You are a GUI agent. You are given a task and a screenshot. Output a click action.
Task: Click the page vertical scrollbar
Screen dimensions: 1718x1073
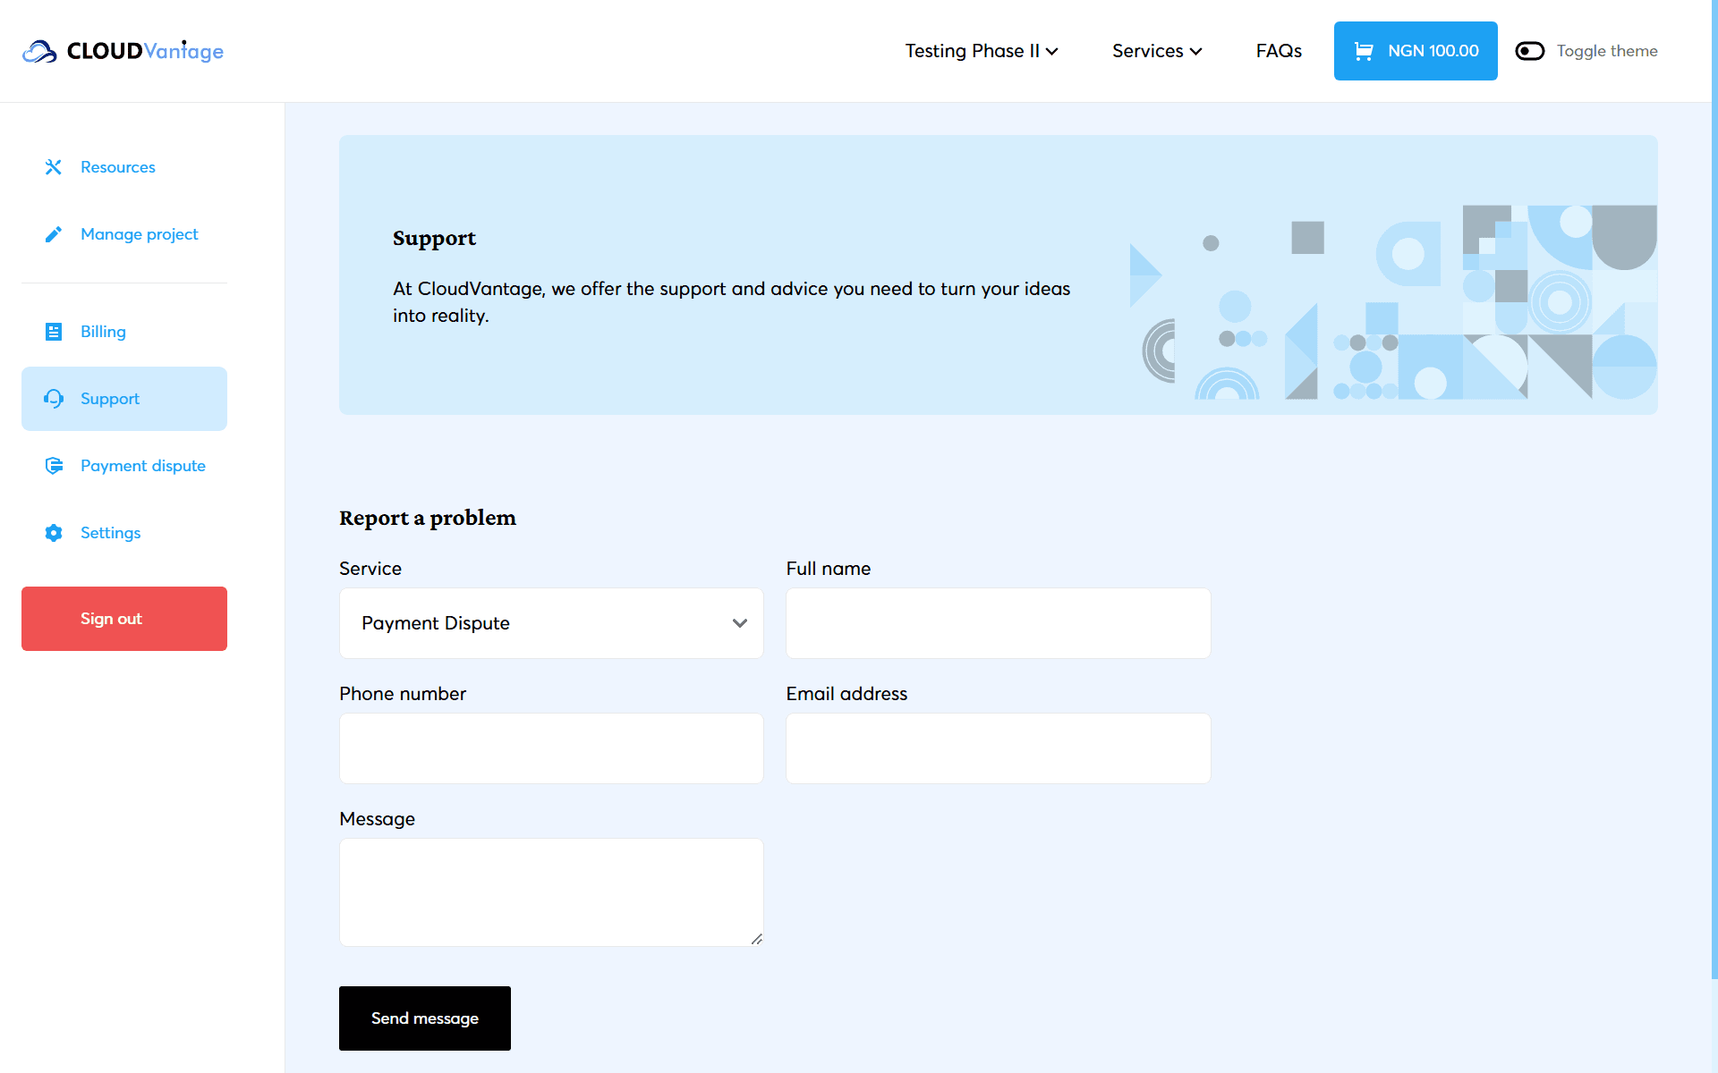[1714, 536]
